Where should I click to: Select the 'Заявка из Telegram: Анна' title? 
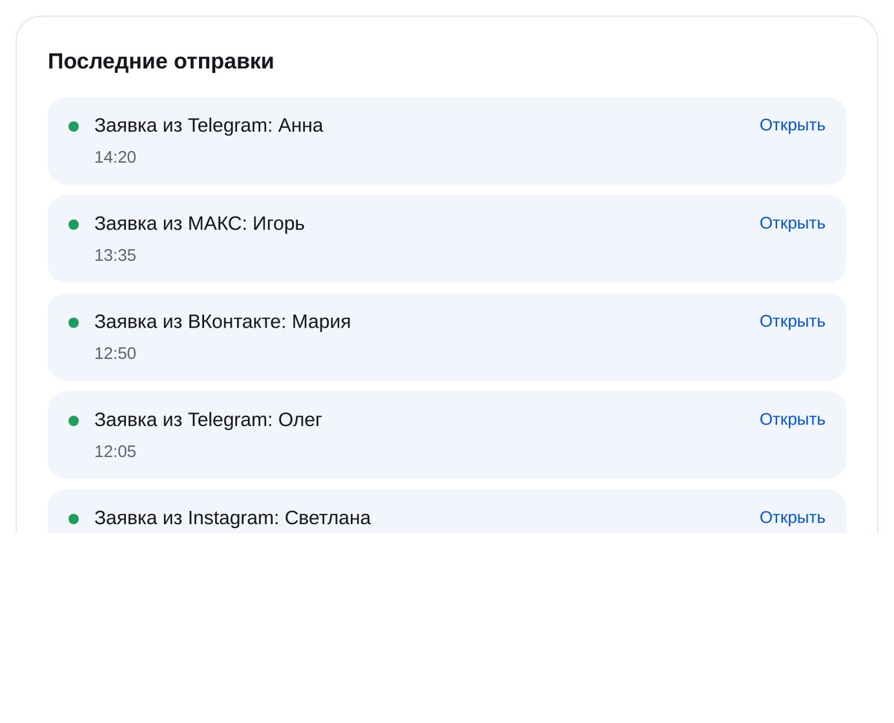pos(209,126)
